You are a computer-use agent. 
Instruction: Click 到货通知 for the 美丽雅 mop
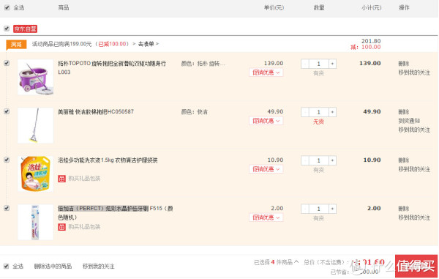pyautogui.click(x=409, y=121)
